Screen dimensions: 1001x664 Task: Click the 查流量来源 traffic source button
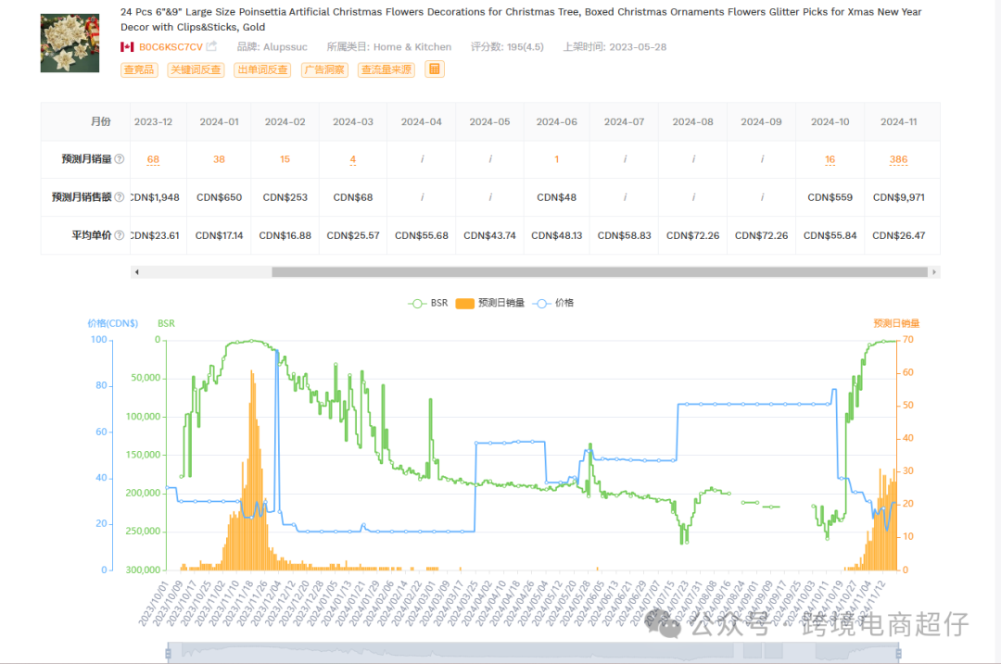[386, 69]
